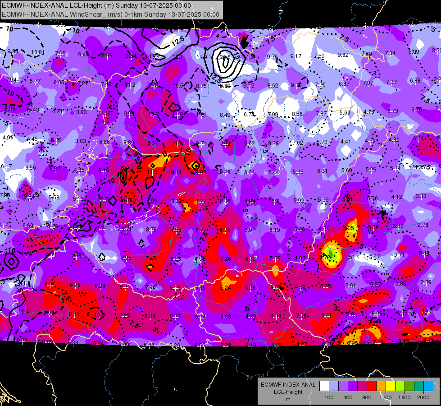Viewport: 441px width, 406px height.
Task: Click the grid value 2.39
Action: click(426, 282)
